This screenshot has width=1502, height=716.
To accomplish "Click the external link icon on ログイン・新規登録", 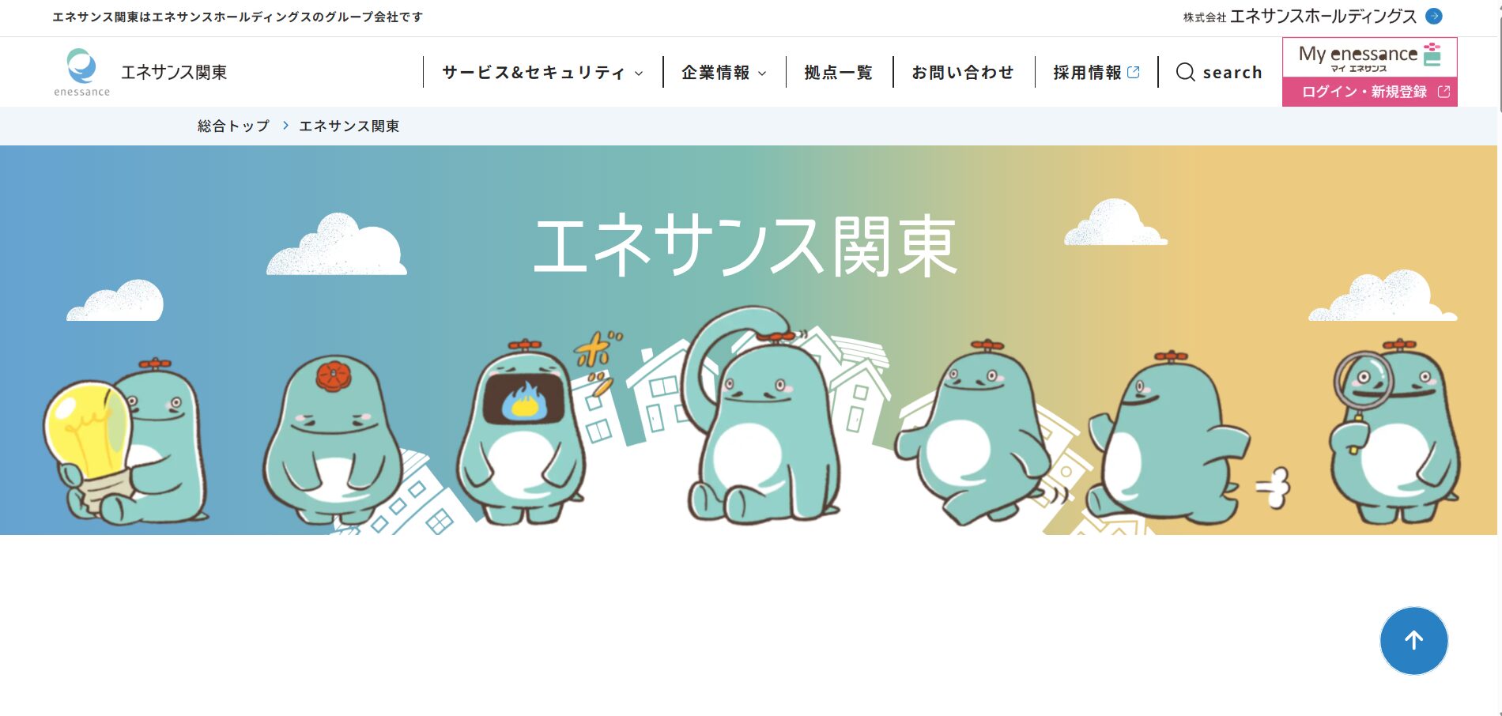I will tap(1444, 92).
